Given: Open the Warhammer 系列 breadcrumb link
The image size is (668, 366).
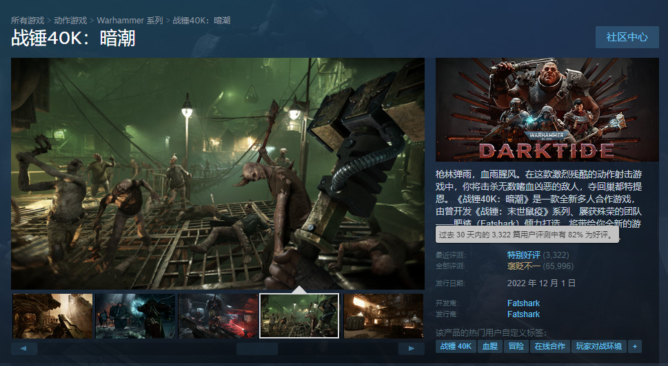Looking at the screenshot, I should 130,21.
